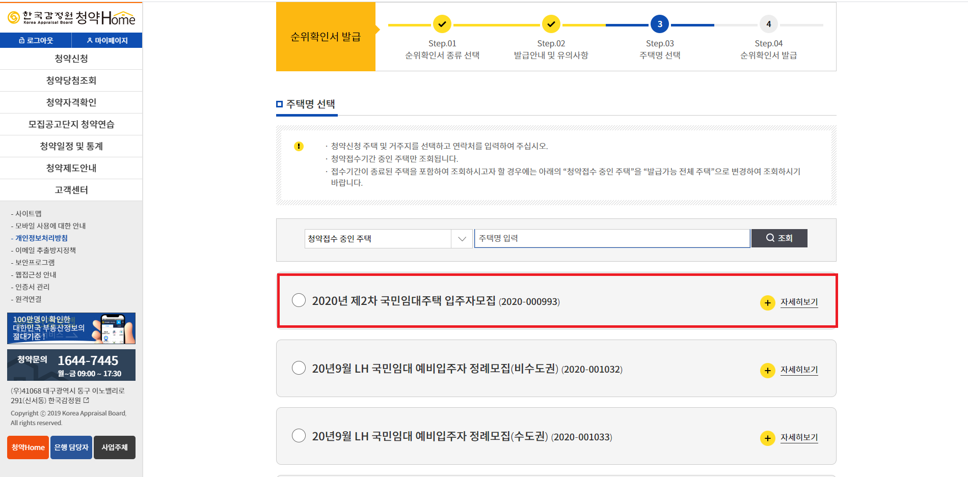Select the radio button for 2020년 제2차 국민임대주택
This screenshot has height=477, width=968.
pos(299,300)
